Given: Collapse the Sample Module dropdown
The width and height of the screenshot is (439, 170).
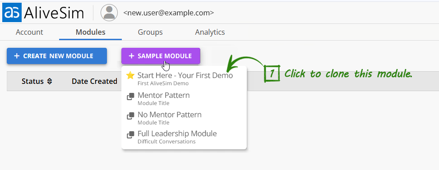Looking at the screenshot, I should point(161,56).
